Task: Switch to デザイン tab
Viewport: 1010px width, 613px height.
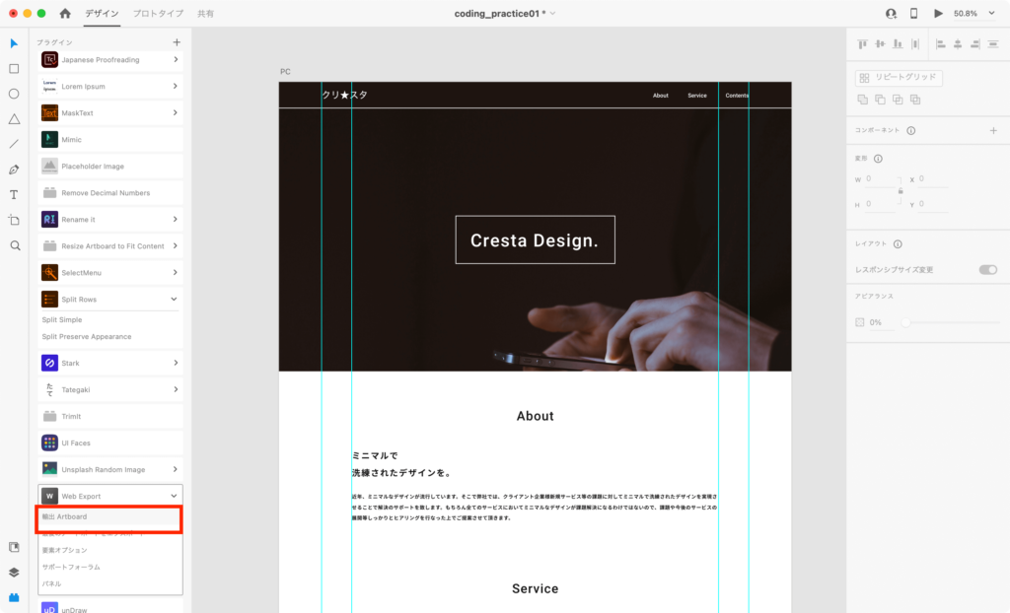Action: [x=102, y=13]
